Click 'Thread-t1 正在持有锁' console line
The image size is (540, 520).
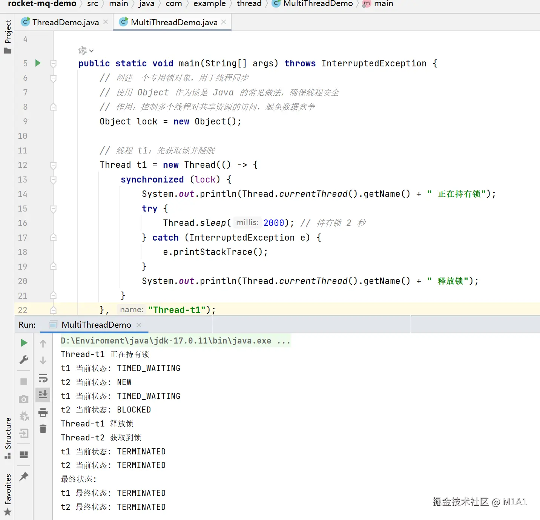click(x=105, y=354)
